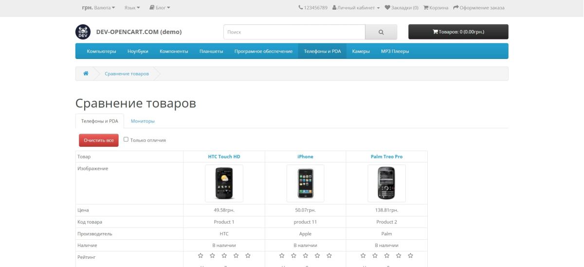Click the iPhone product image
Viewport: 584px width, 267px height.
(305, 183)
